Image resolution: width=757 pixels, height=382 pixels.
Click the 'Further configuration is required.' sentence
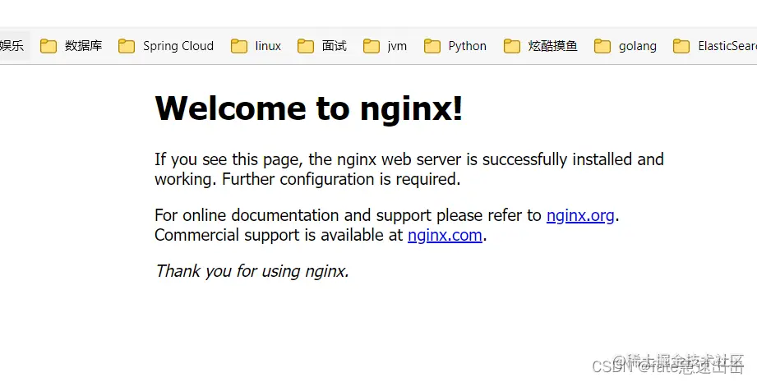(x=341, y=179)
